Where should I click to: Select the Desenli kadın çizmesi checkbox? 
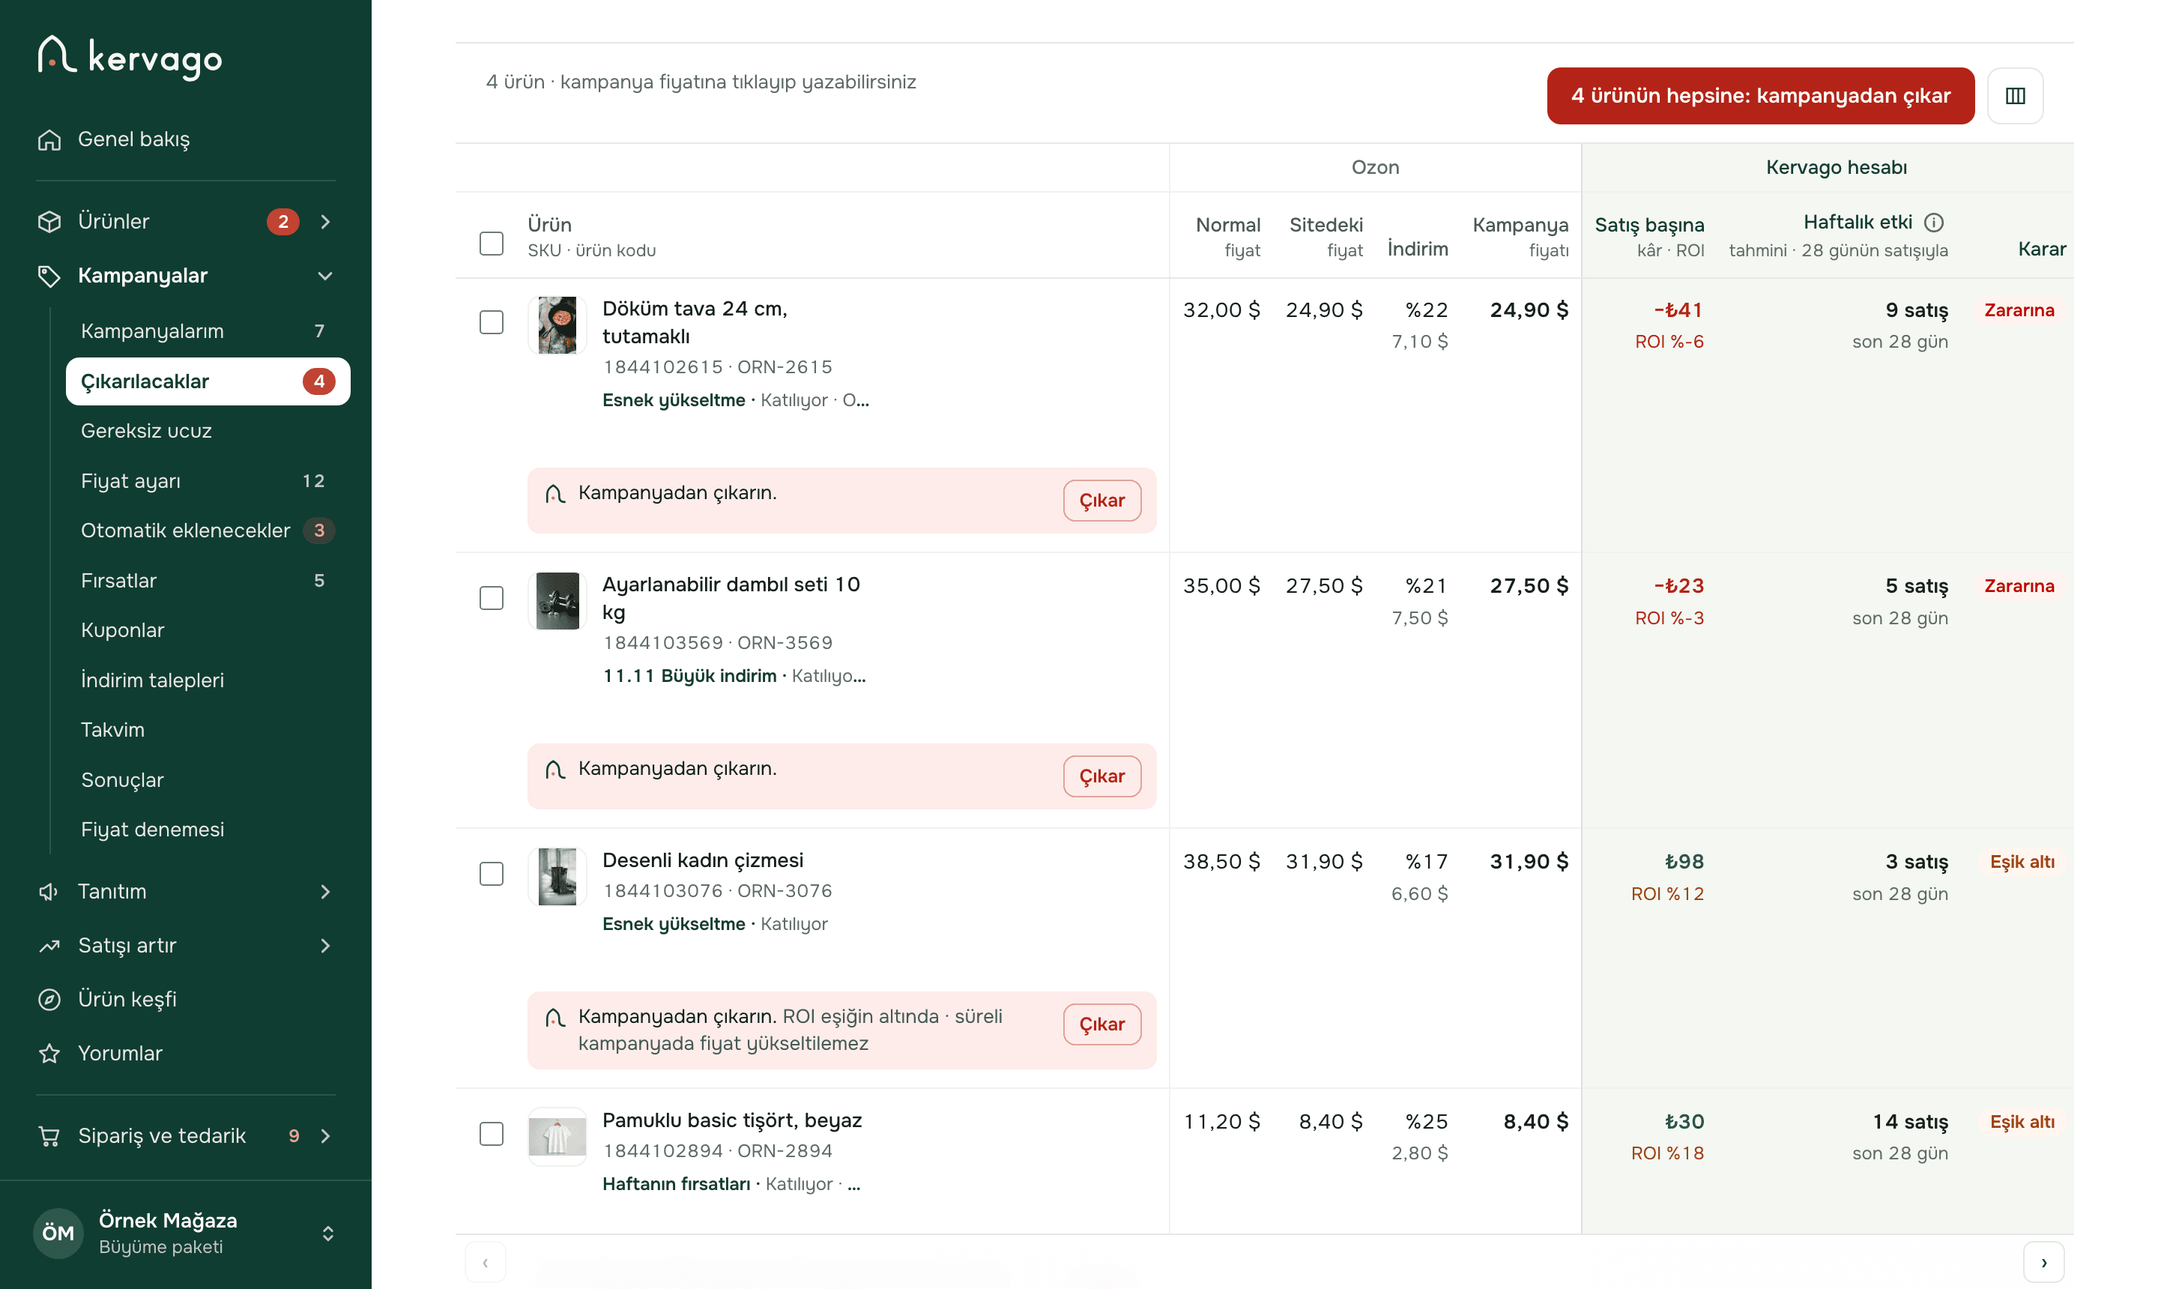pyautogui.click(x=492, y=874)
